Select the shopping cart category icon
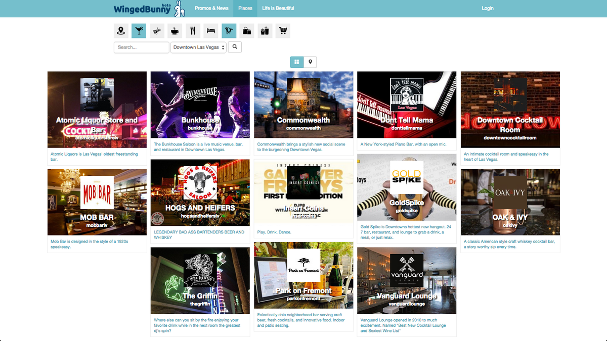This screenshot has width=607, height=341. tap(283, 31)
